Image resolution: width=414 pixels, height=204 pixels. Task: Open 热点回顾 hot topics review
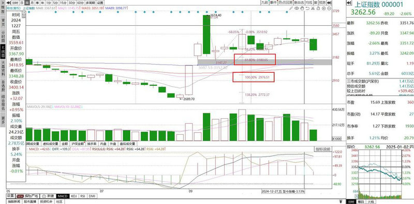(x=286, y=3)
